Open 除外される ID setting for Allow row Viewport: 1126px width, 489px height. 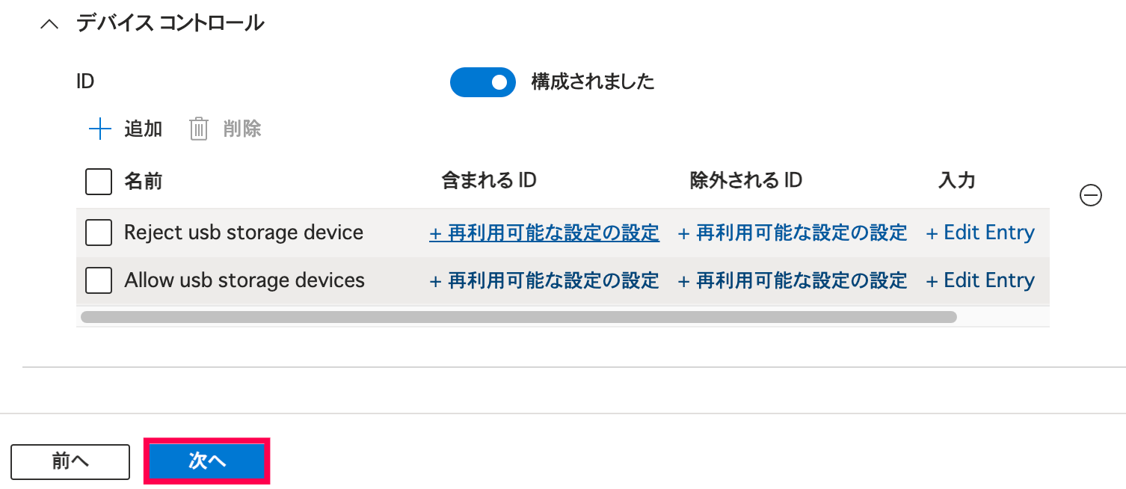pos(793,280)
